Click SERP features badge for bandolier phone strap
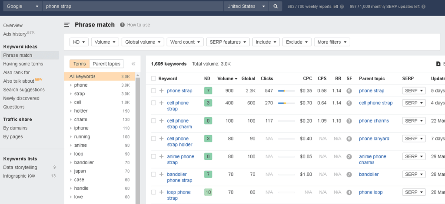Image resolution: width=445 pixels, height=204 pixels. (349, 175)
